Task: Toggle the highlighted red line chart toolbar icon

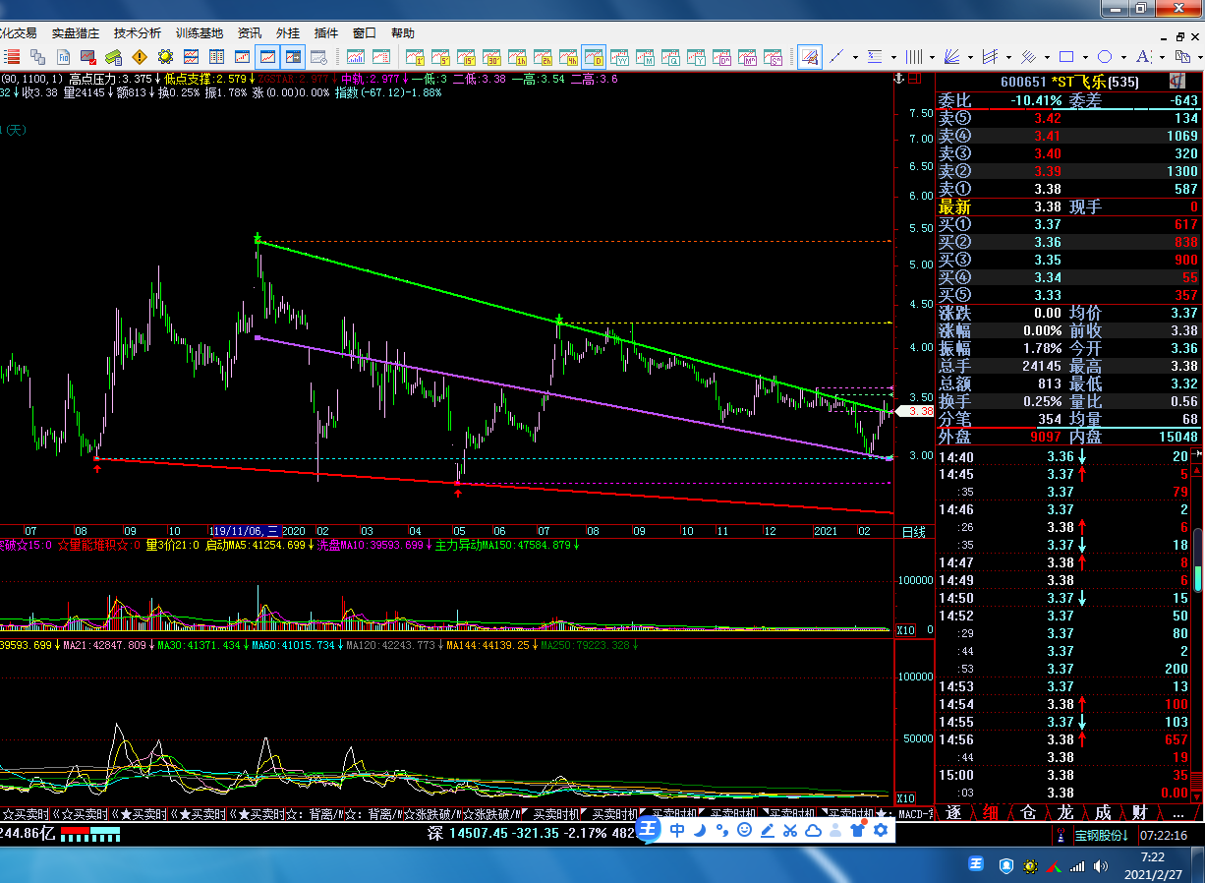Action: (x=267, y=56)
